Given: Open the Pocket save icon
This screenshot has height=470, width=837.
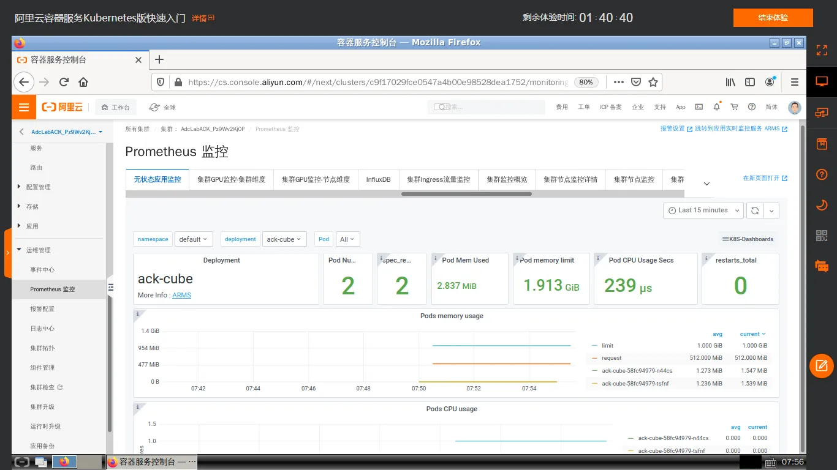Looking at the screenshot, I should [x=636, y=82].
